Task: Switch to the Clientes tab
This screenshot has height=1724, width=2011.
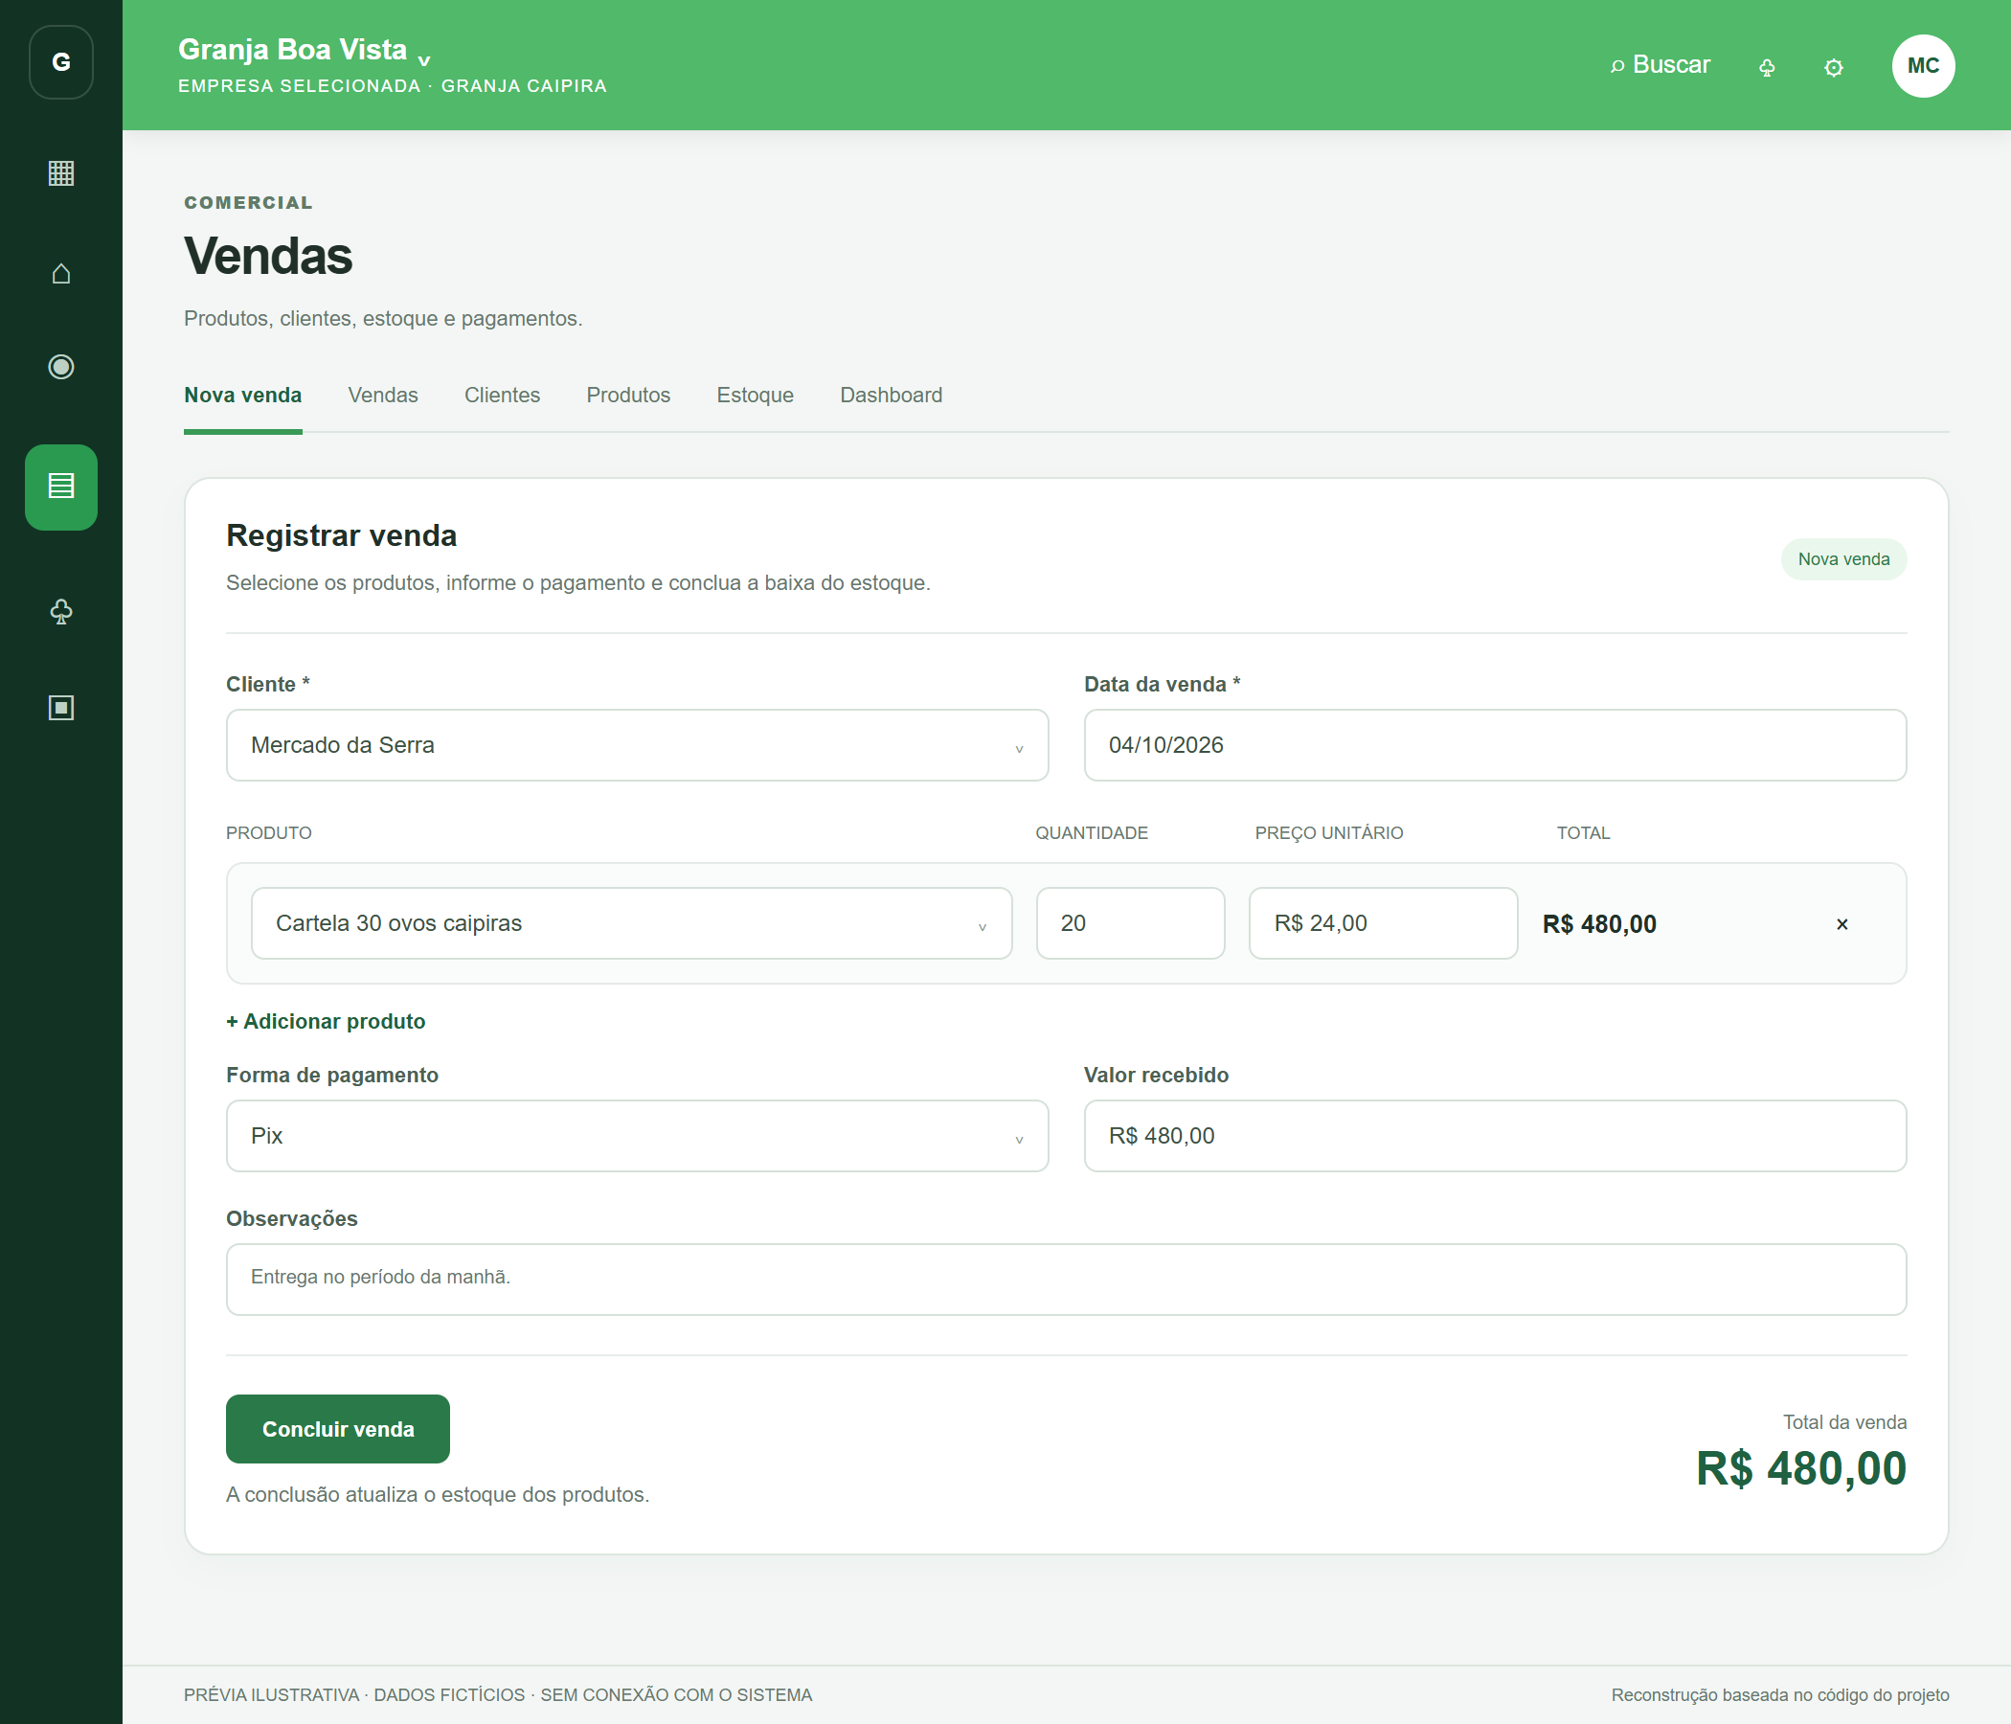Action: [x=502, y=395]
